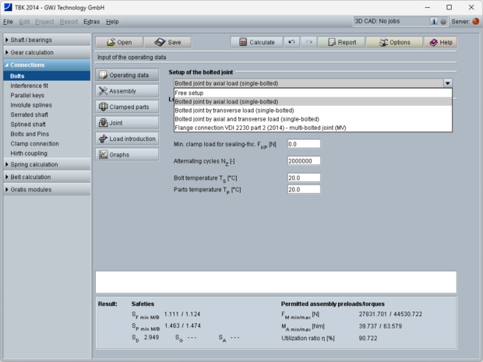Click the red Server status indicator
Viewport: 483px width, 362px height.
click(x=476, y=21)
